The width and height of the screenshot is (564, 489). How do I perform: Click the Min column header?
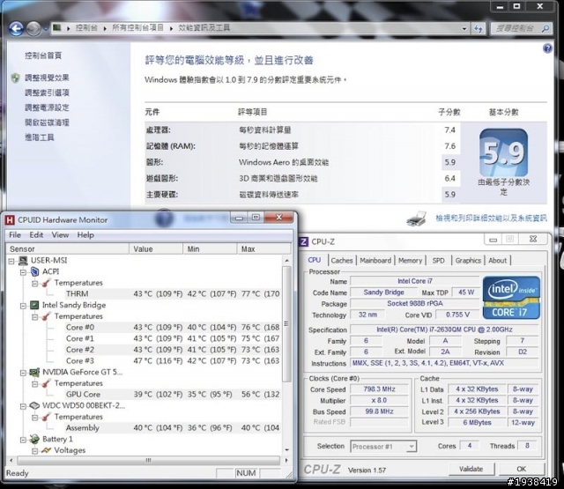(x=210, y=248)
